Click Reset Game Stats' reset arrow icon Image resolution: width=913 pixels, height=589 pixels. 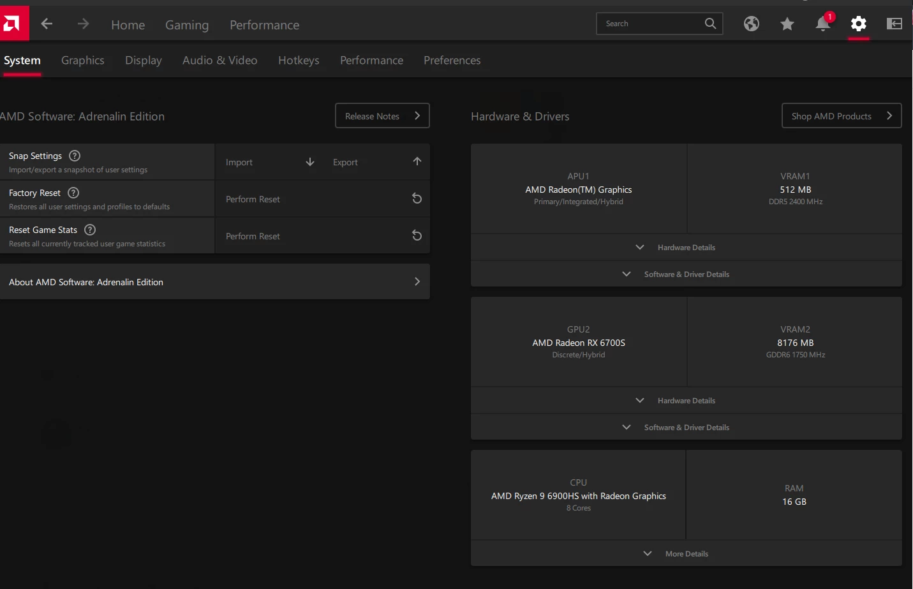417,235
